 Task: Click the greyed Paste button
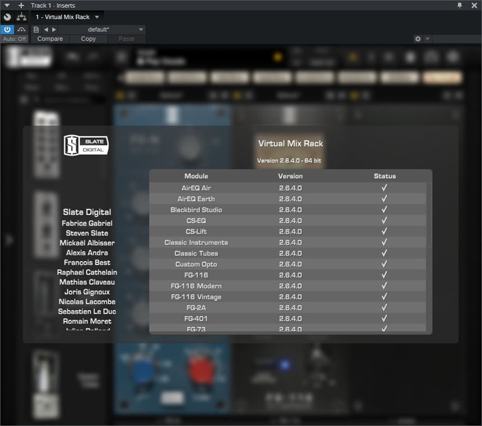(126, 39)
